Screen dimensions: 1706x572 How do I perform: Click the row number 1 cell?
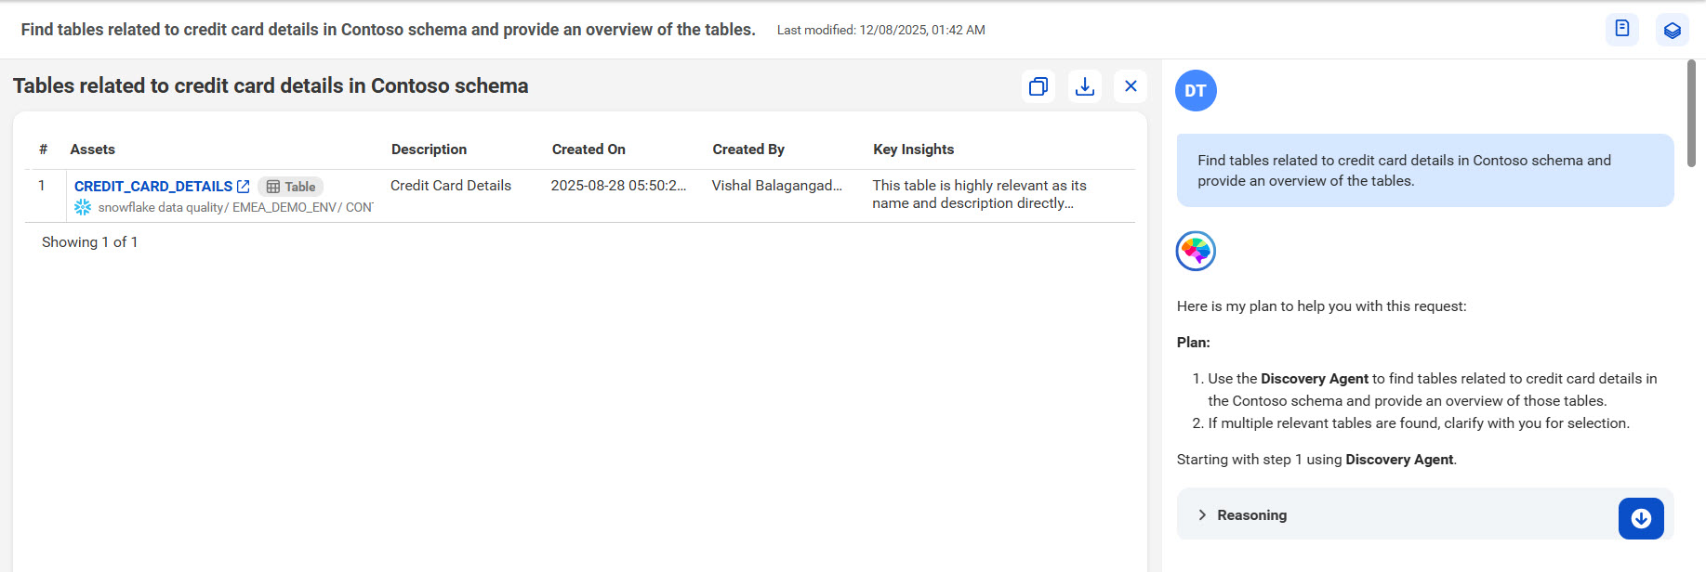click(42, 186)
